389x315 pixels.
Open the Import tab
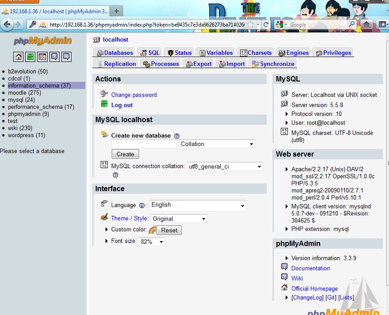tap(232, 64)
